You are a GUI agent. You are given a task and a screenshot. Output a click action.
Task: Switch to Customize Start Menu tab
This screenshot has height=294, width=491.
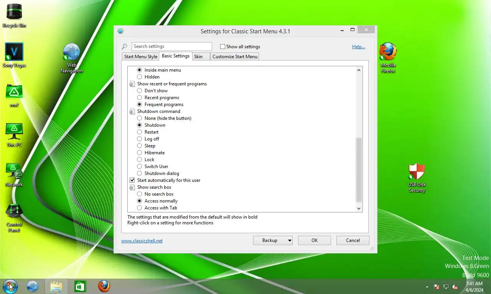point(235,57)
